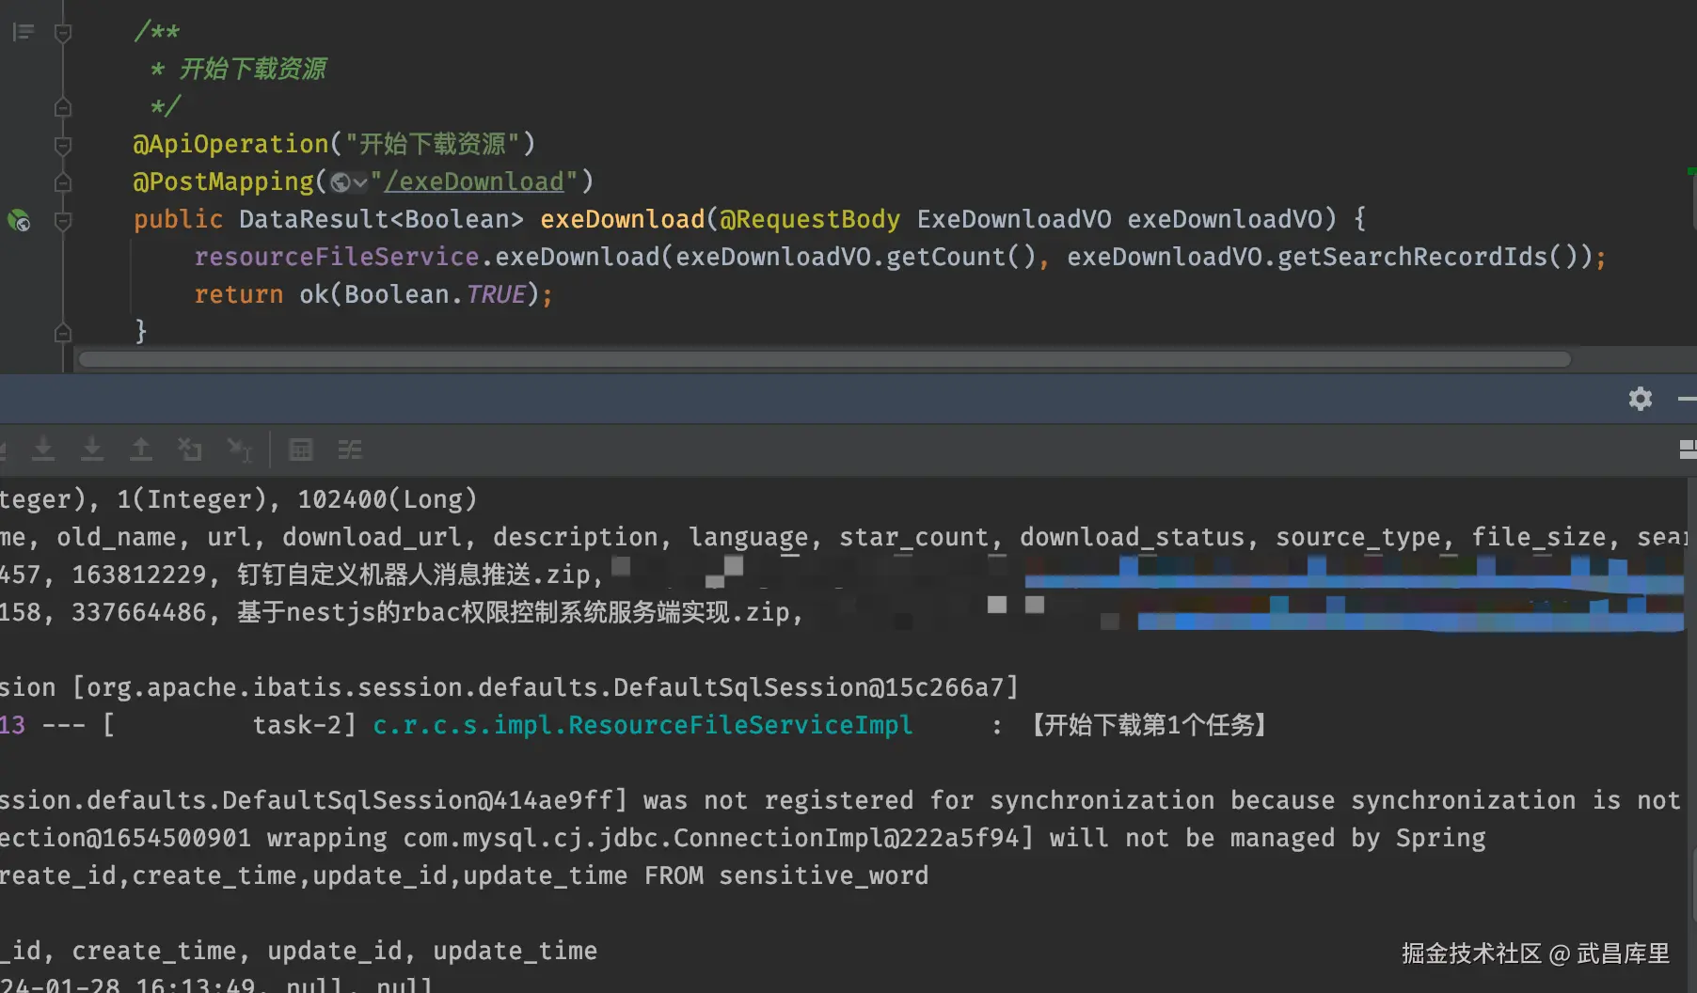Image resolution: width=1697 pixels, height=993 pixels.
Task: Click the file_size column name
Action: (x=1539, y=537)
